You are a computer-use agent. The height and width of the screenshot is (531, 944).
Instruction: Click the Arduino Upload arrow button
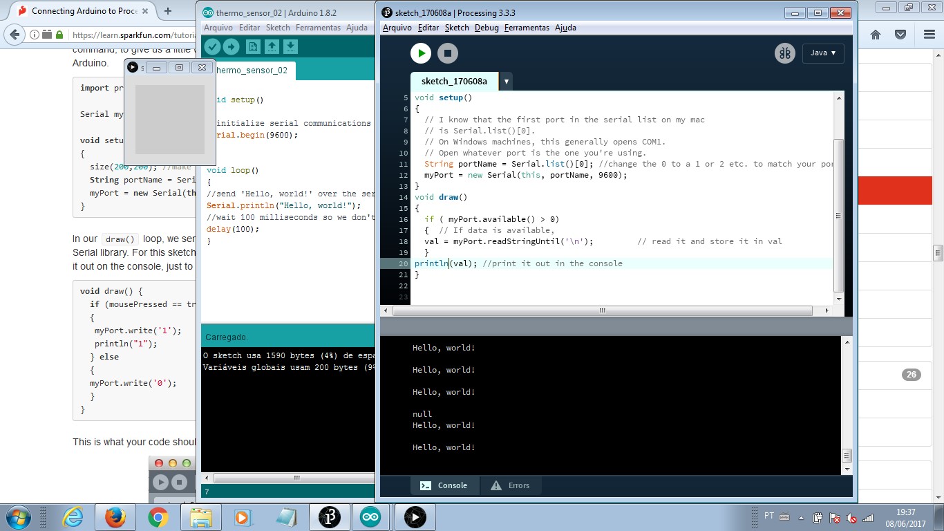pyautogui.click(x=231, y=46)
